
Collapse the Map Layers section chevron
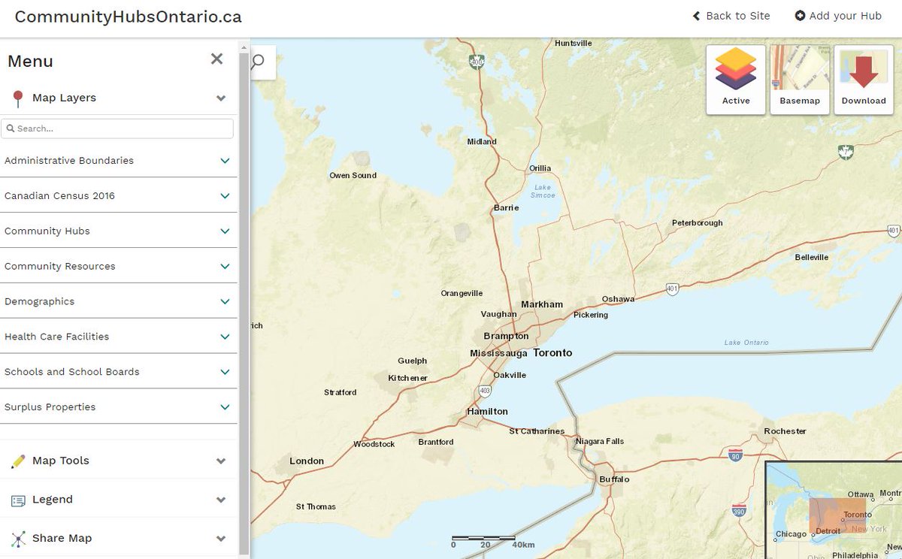[221, 98]
